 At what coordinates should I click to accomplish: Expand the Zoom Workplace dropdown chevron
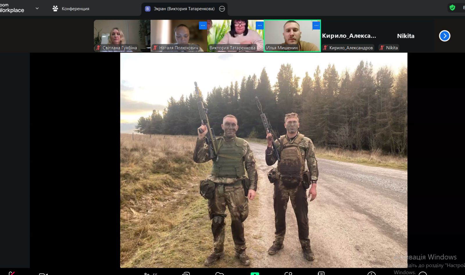[37, 8]
